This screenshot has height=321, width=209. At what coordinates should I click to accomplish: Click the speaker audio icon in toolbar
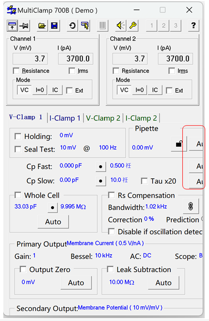point(121,26)
